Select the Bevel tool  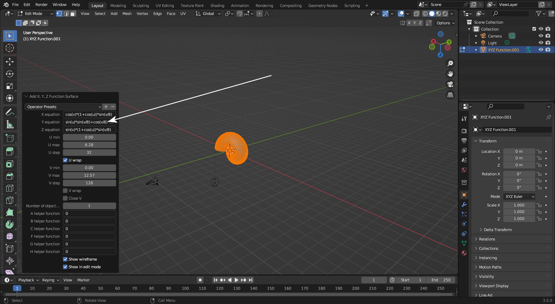[x=10, y=176]
